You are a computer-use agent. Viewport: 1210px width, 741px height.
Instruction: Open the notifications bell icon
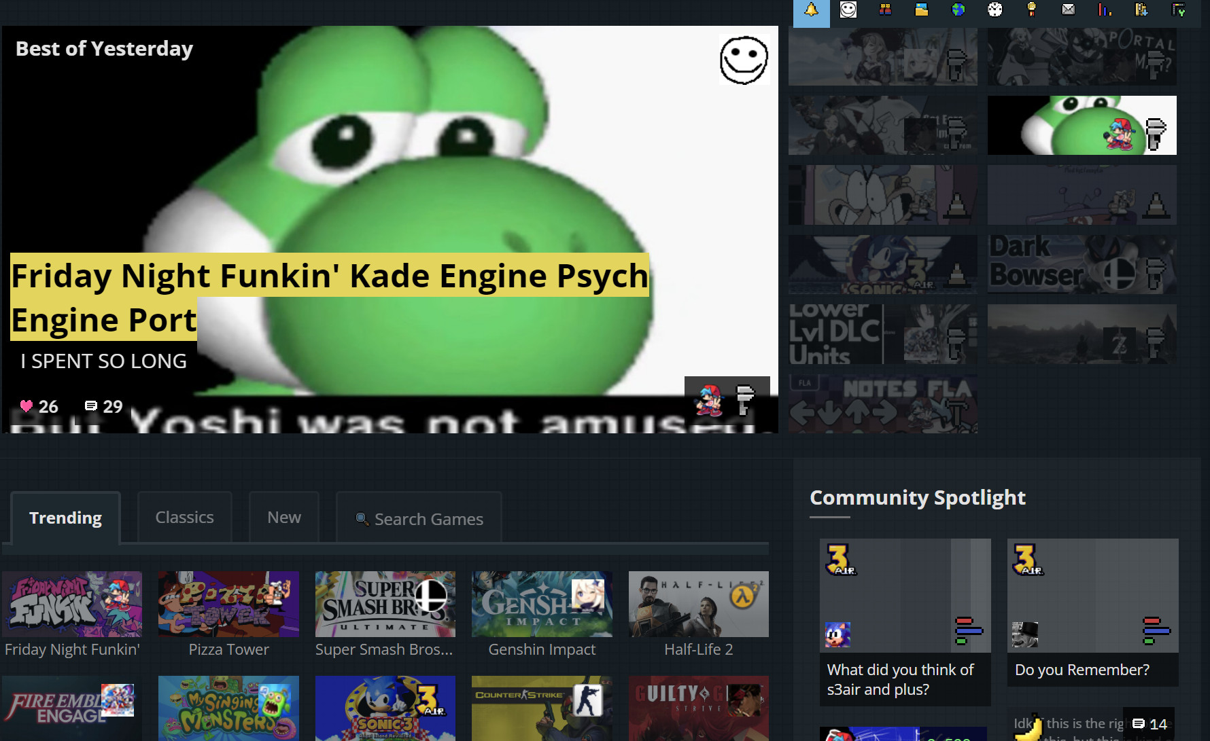[811, 10]
